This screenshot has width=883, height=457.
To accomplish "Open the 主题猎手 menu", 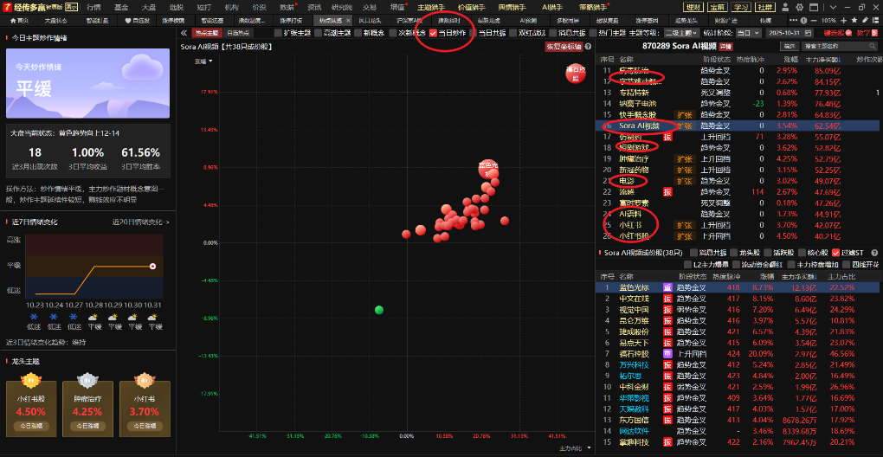I will pyautogui.click(x=430, y=7).
